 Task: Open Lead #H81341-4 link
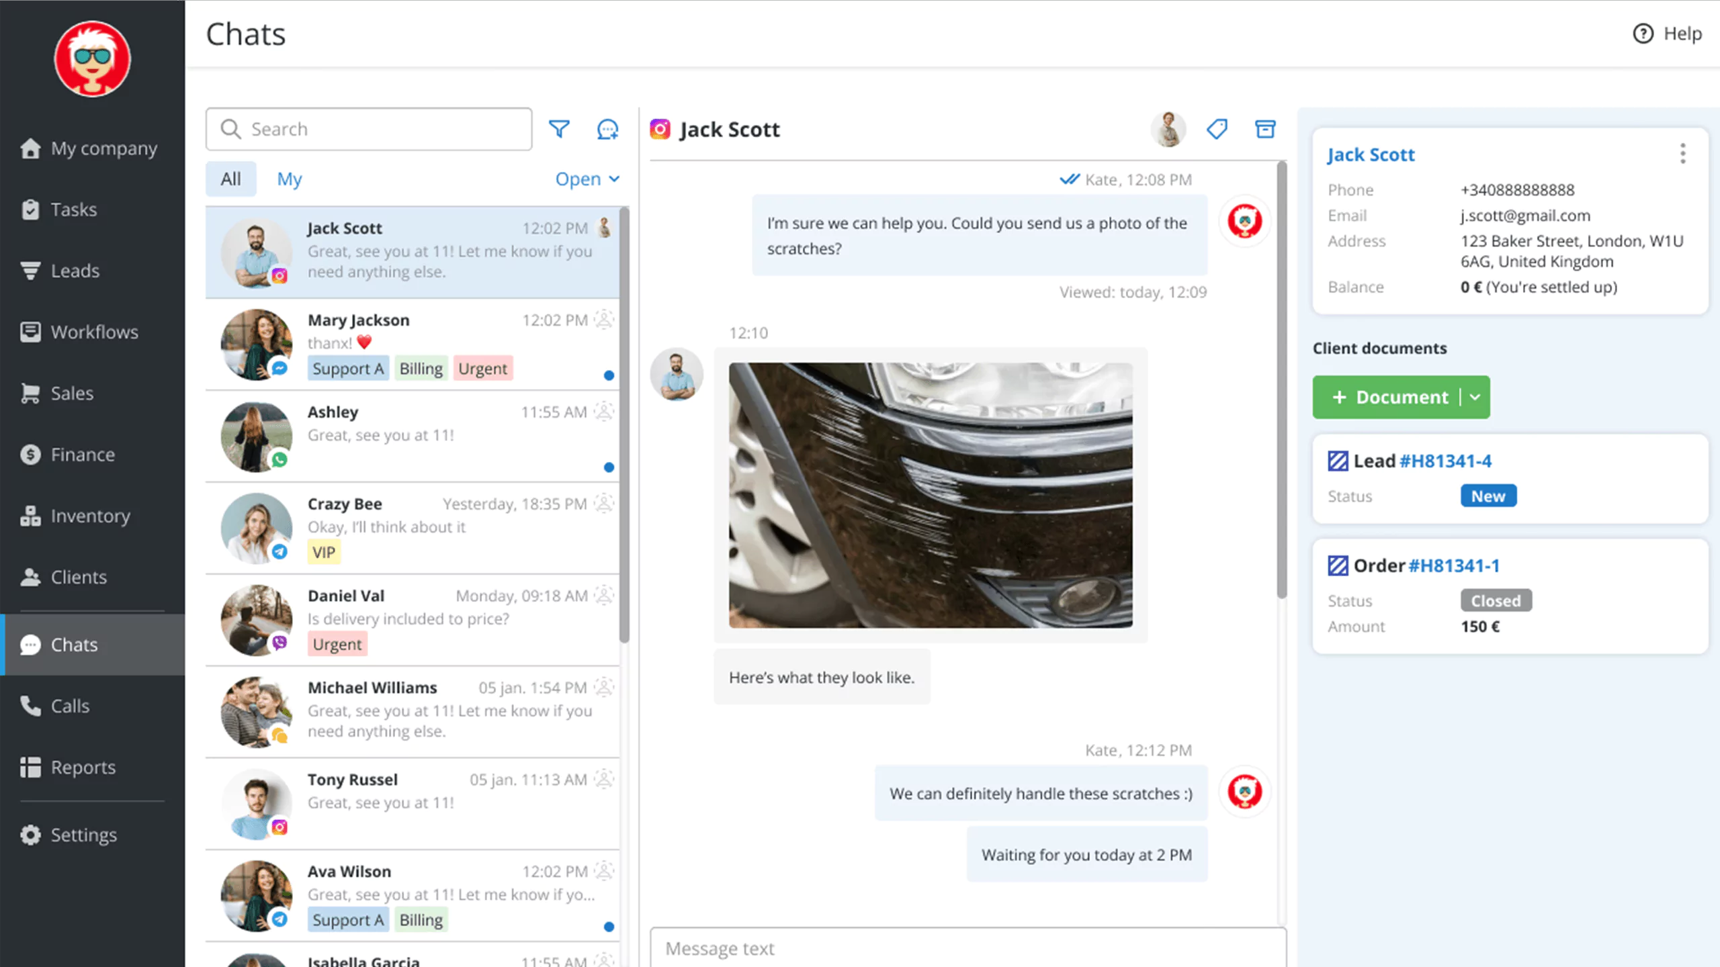point(1445,461)
